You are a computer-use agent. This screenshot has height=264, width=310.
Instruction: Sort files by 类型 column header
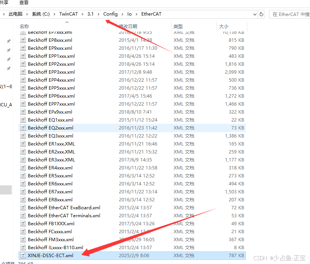pos(178,26)
